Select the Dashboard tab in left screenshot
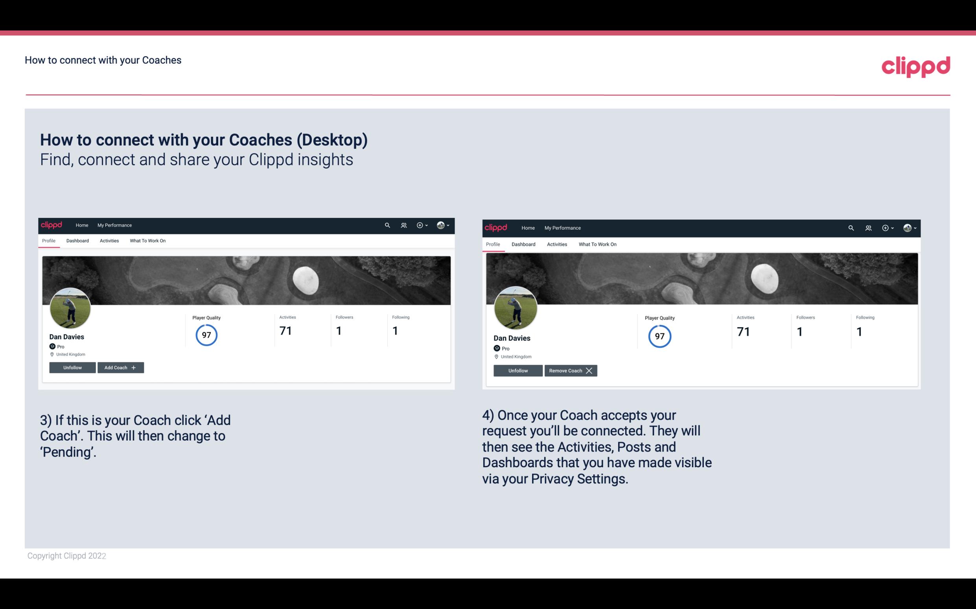976x609 pixels. pos(77,241)
